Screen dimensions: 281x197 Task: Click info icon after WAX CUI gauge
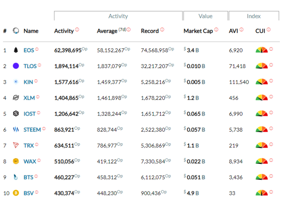(271, 160)
